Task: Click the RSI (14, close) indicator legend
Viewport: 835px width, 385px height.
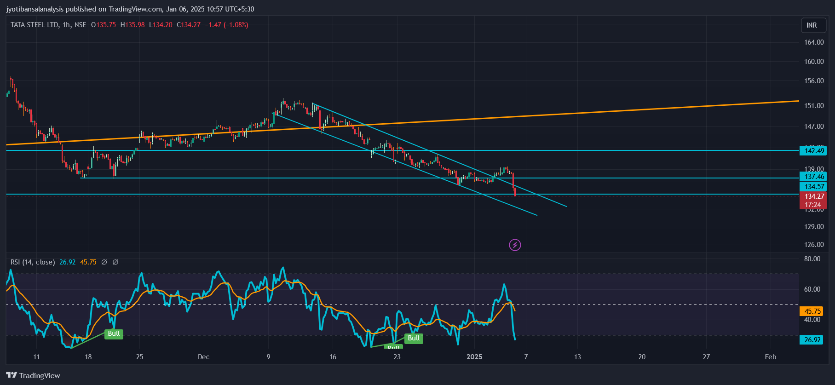Action: tap(33, 262)
